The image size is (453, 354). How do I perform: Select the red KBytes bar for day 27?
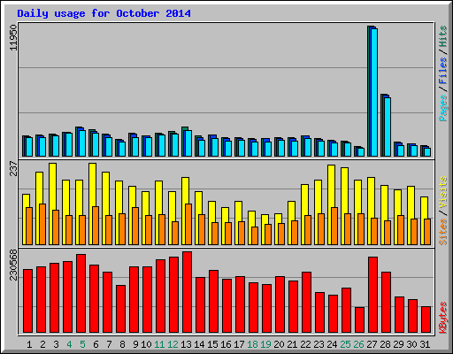click(x=372, y=295)
